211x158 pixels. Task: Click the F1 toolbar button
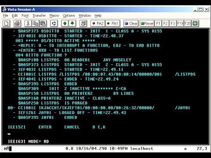point(158,23)
